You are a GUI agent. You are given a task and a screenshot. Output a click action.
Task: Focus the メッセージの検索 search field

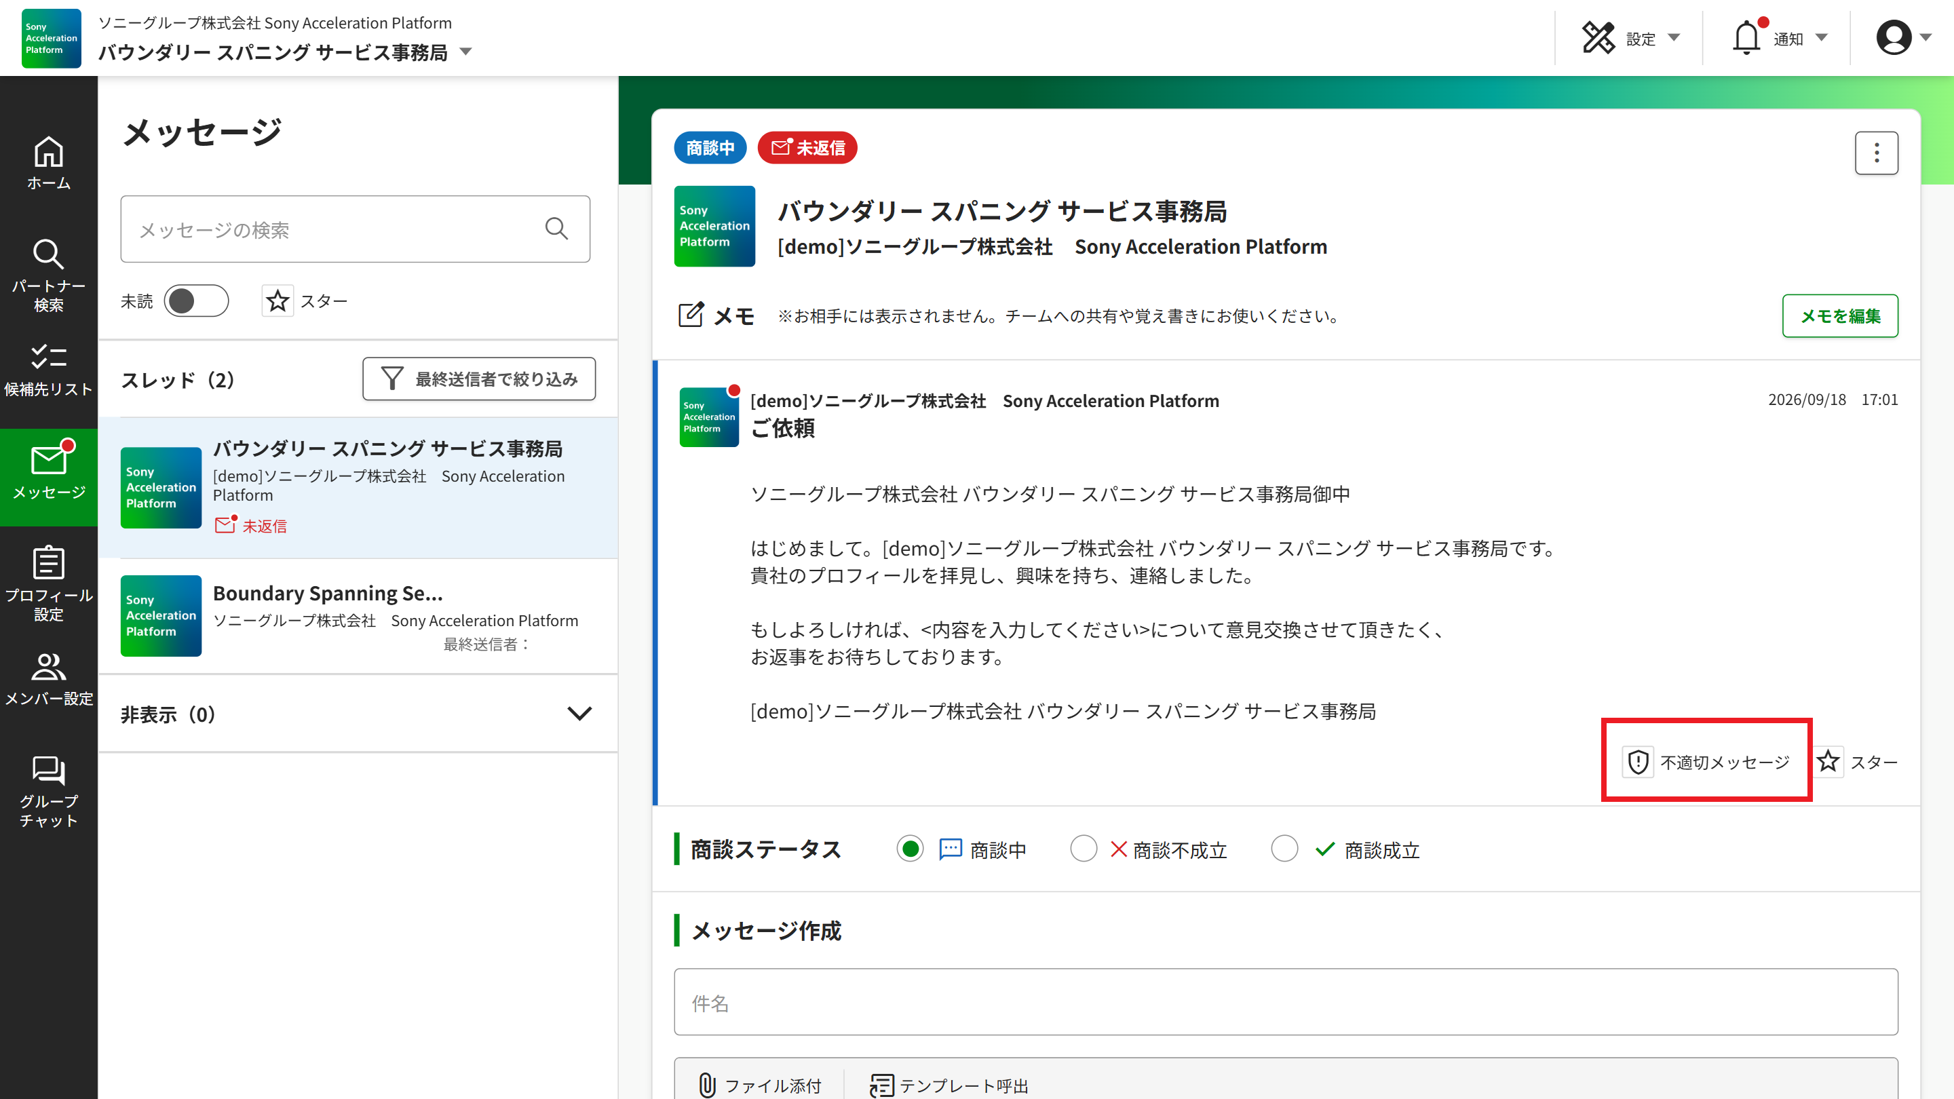[355, 229]
